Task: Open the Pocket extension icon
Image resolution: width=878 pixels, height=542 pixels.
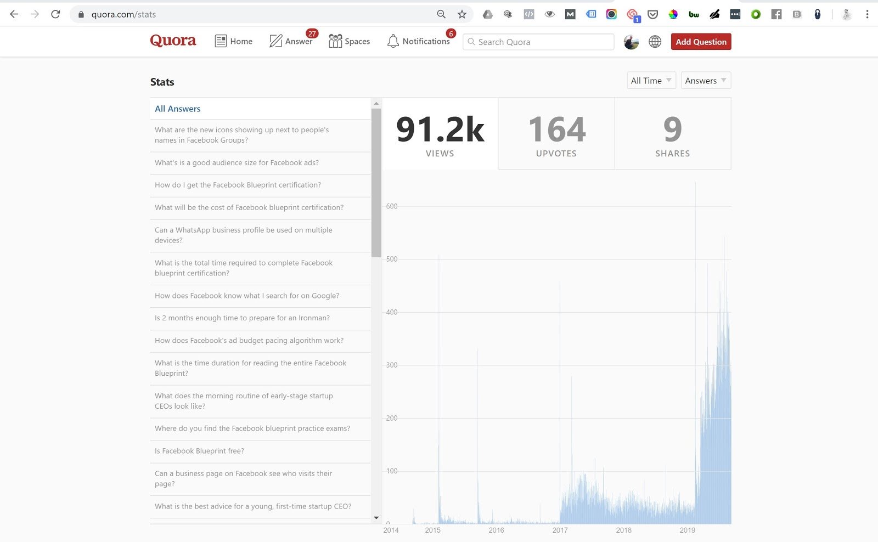Action: pyautogui.click(x=652, y=14)
